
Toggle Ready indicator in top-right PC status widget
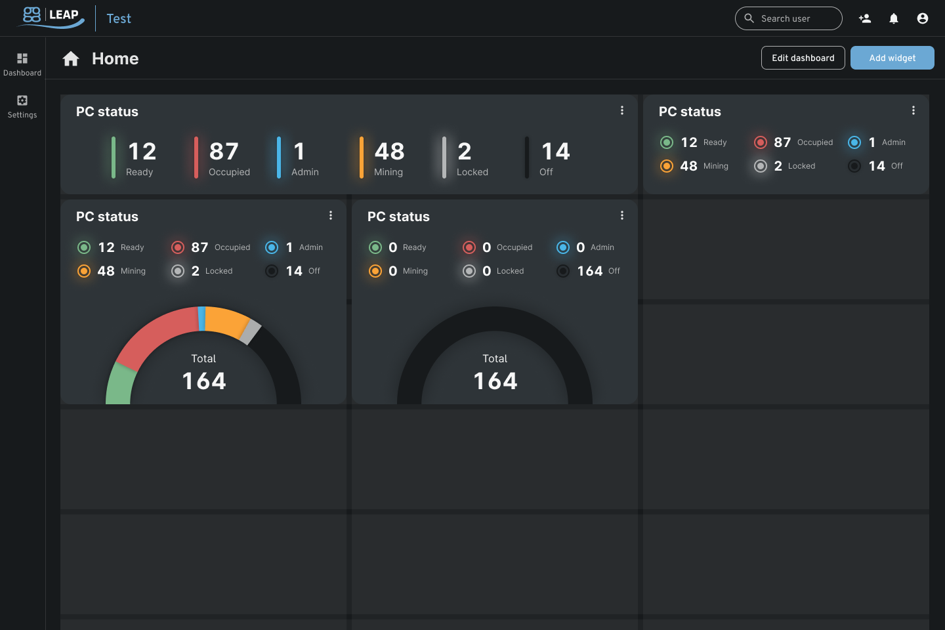point(667,142)
